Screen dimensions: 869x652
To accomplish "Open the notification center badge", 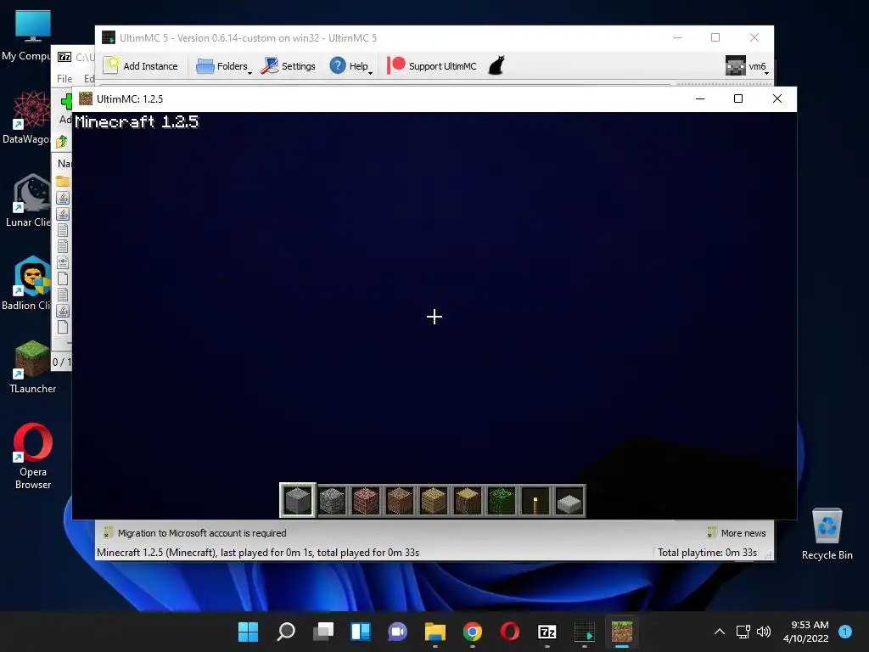I will [845, 632].
